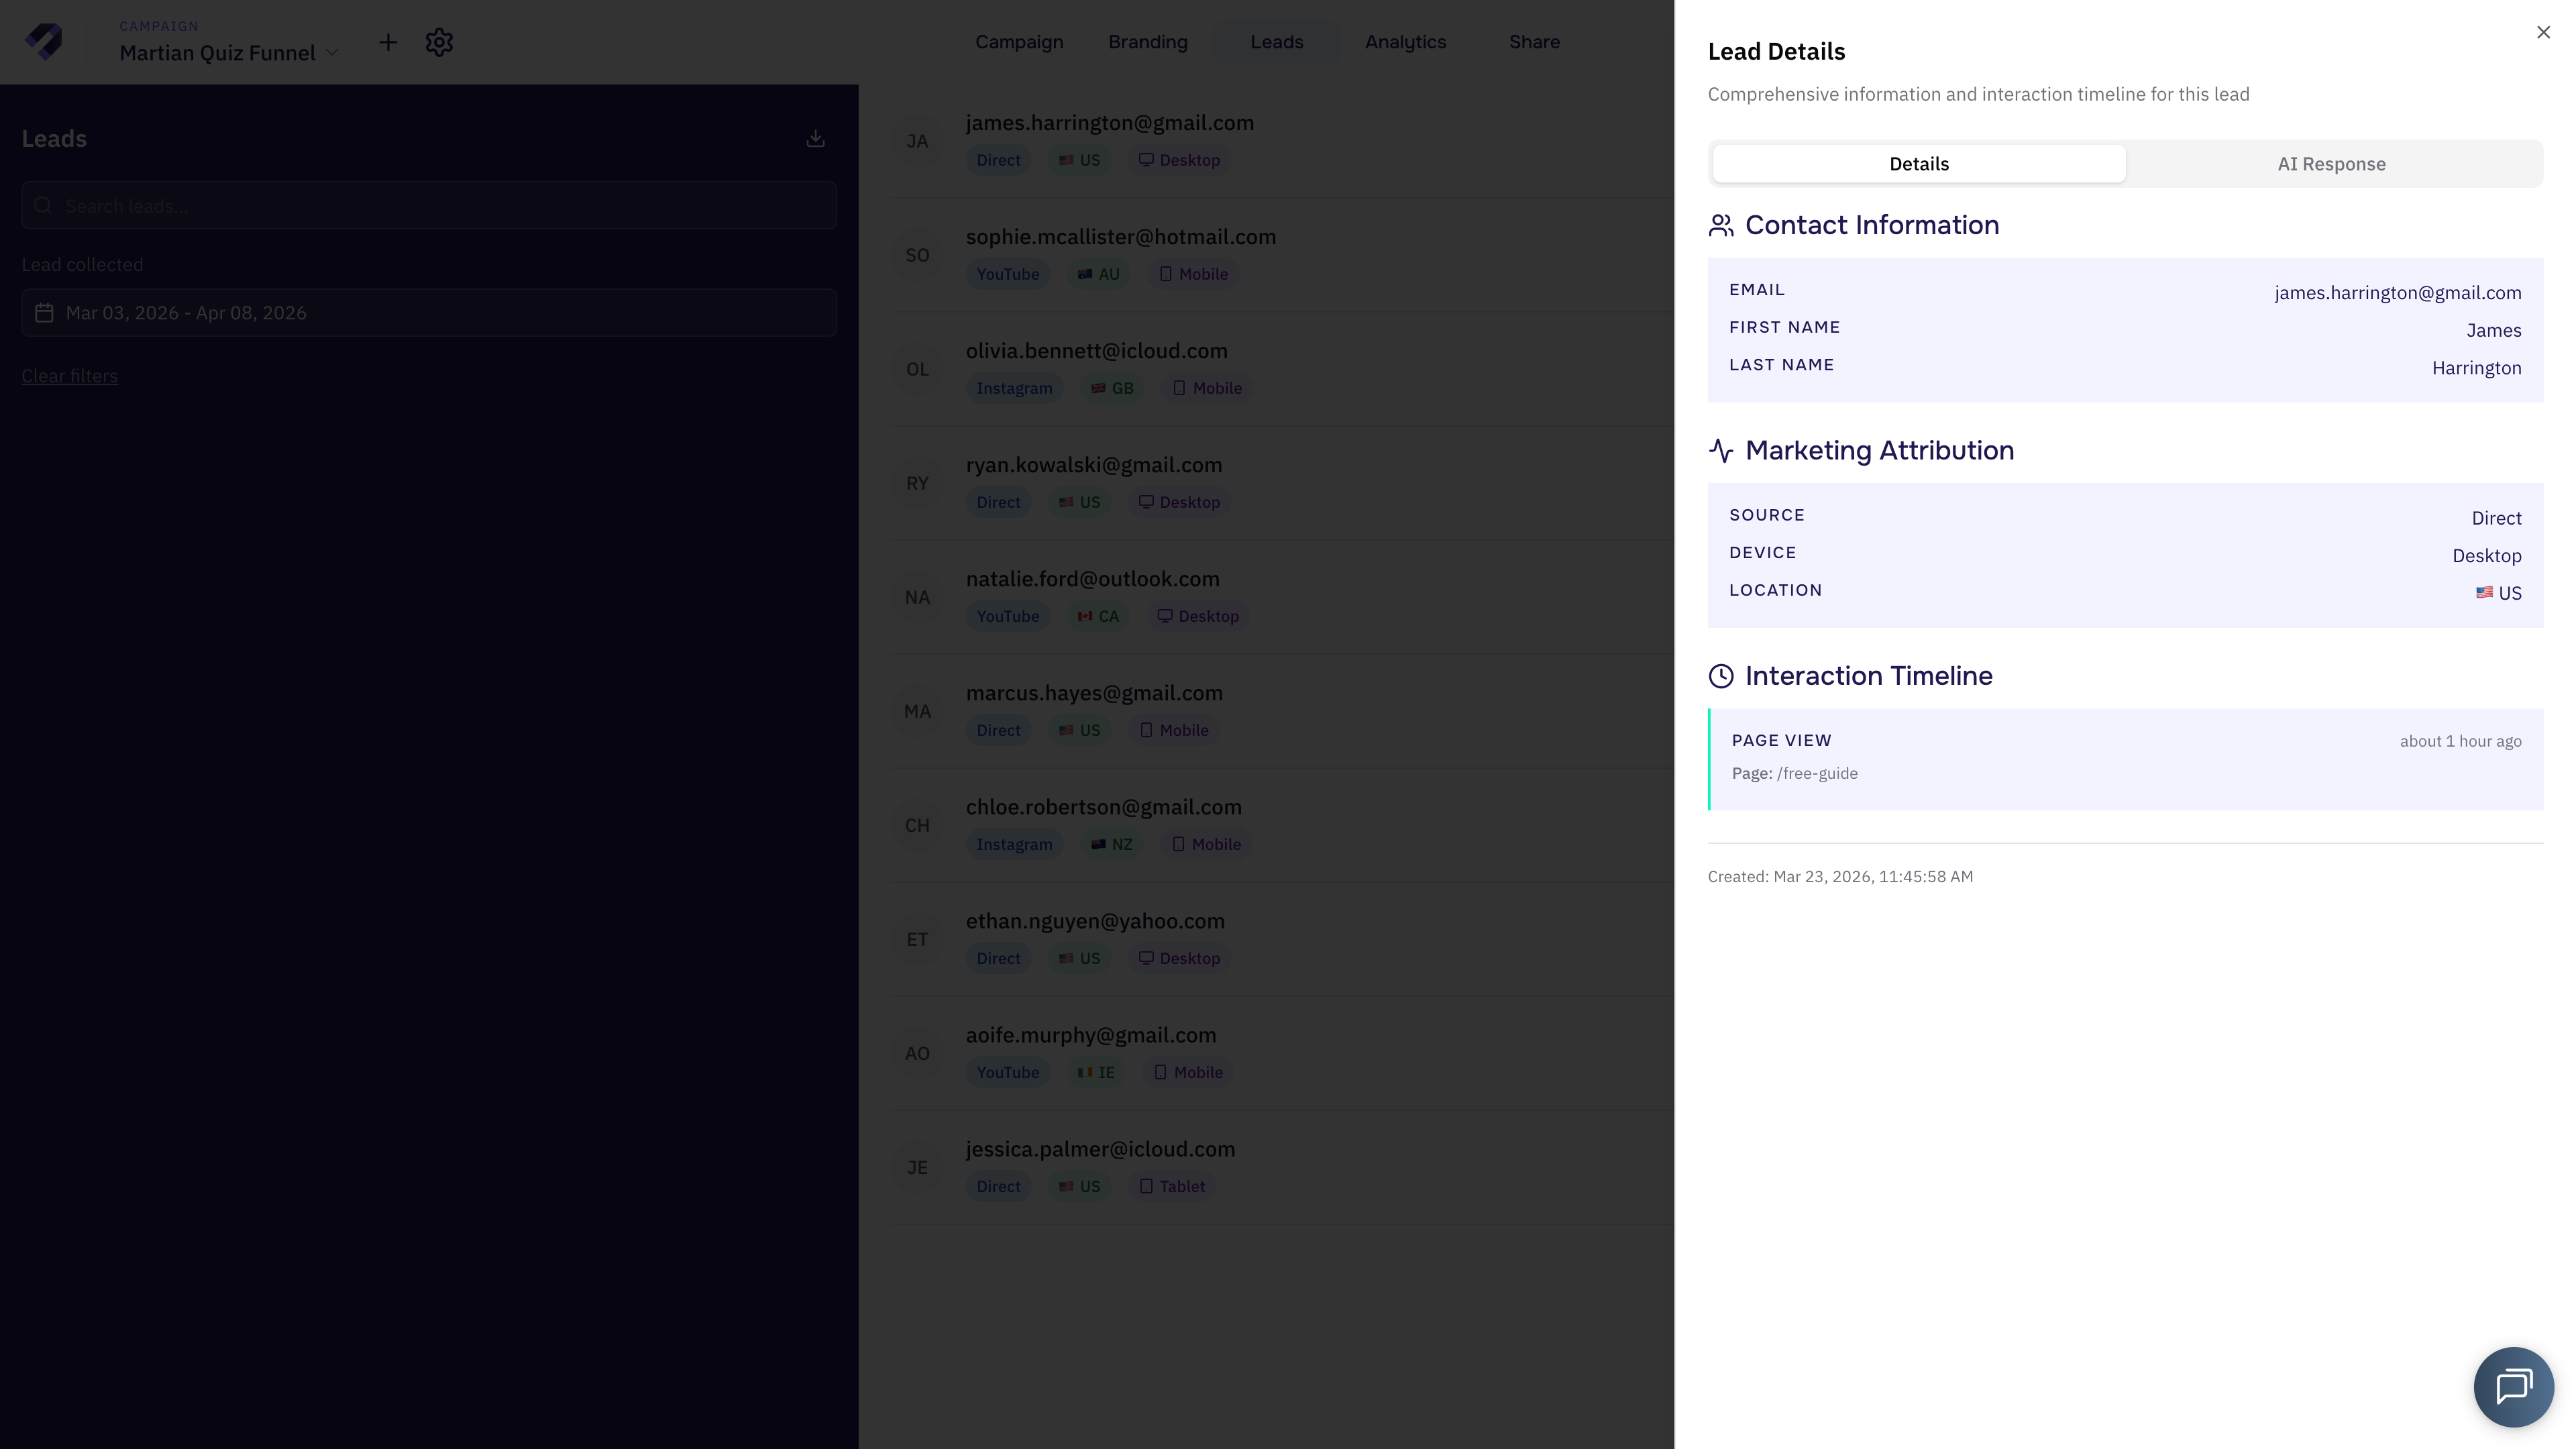Click the app logo icon

point(44,42)
